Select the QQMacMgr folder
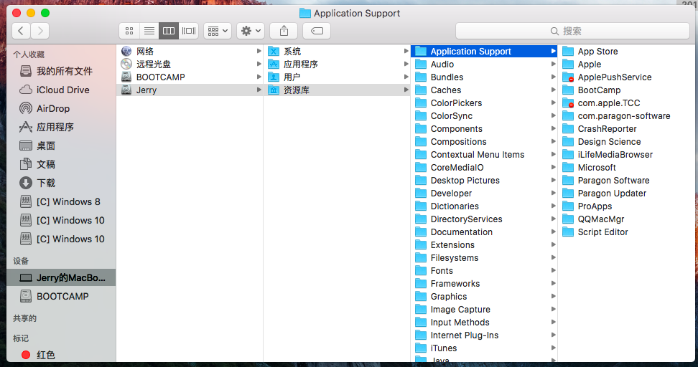 tap(600, 219)
